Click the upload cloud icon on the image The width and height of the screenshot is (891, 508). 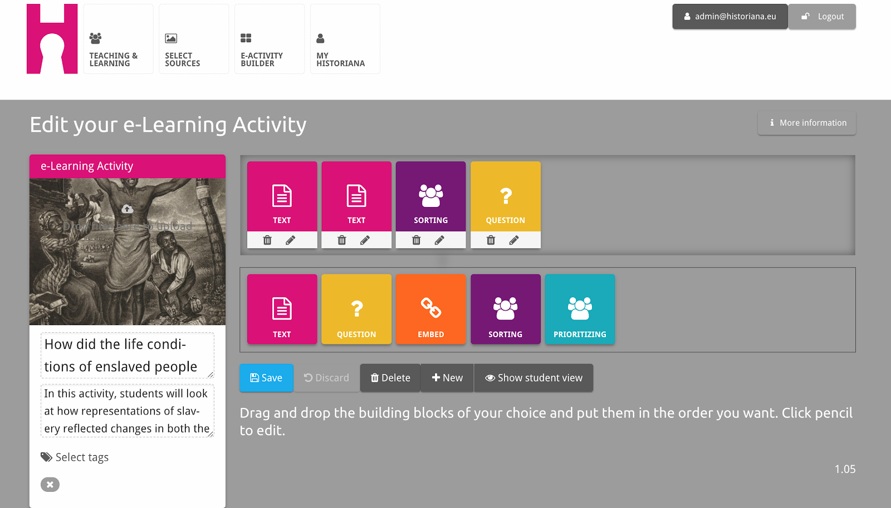(x=128, y=209)
